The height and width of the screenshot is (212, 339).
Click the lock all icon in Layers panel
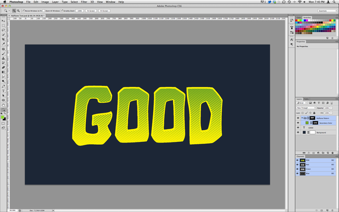coord(314,113)
